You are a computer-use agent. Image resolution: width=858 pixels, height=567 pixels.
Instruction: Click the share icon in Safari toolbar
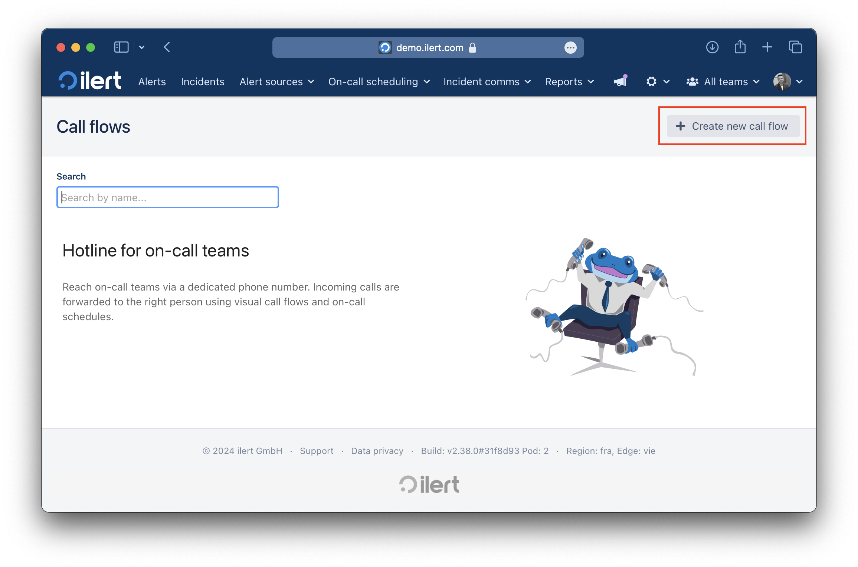740,47
